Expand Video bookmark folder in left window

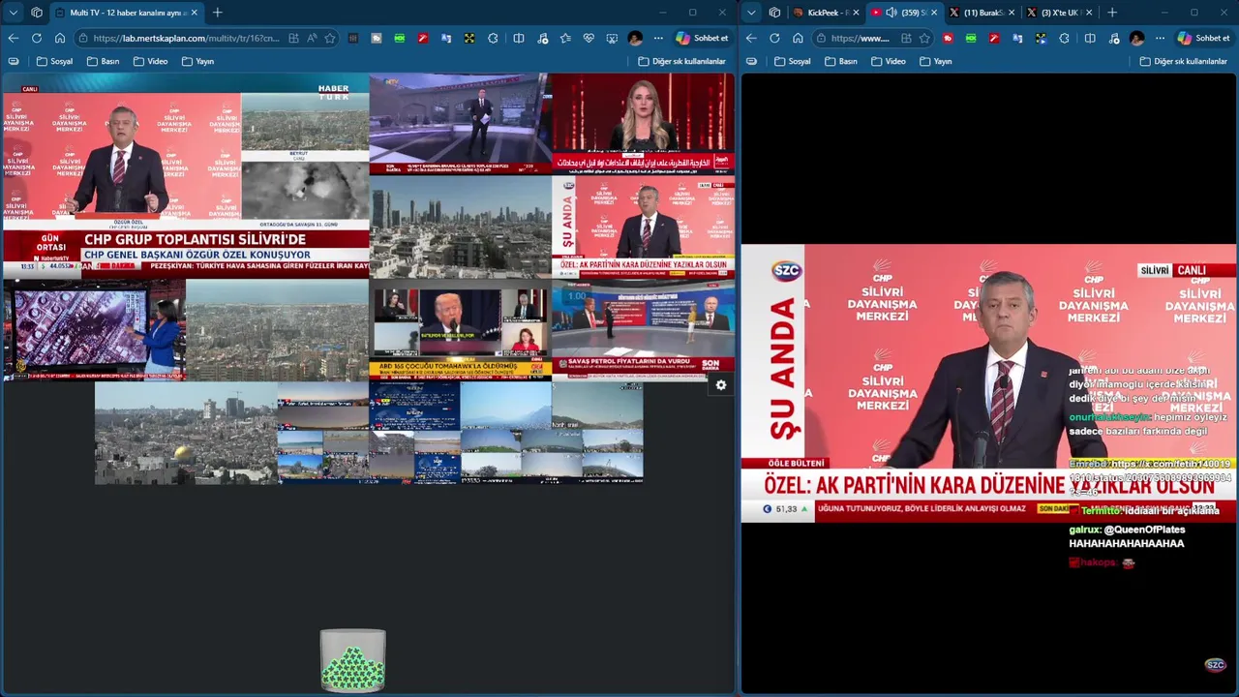[x=150, y=61]
